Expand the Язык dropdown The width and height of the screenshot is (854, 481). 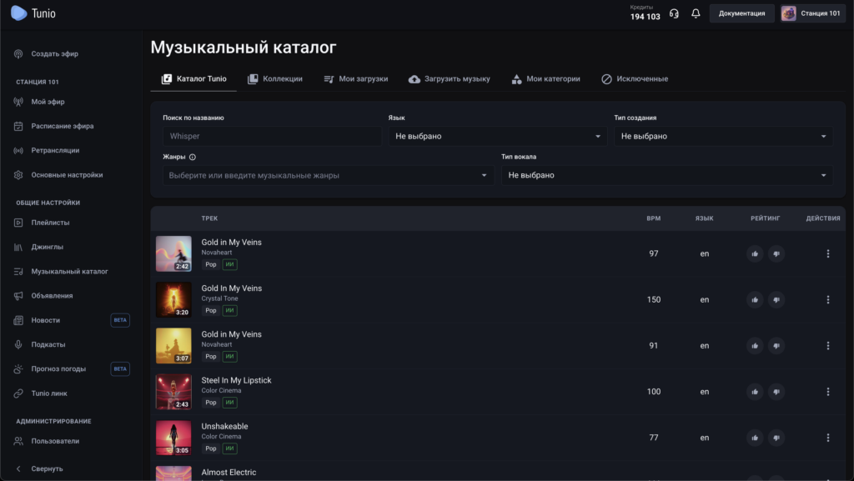click(497, 136)
